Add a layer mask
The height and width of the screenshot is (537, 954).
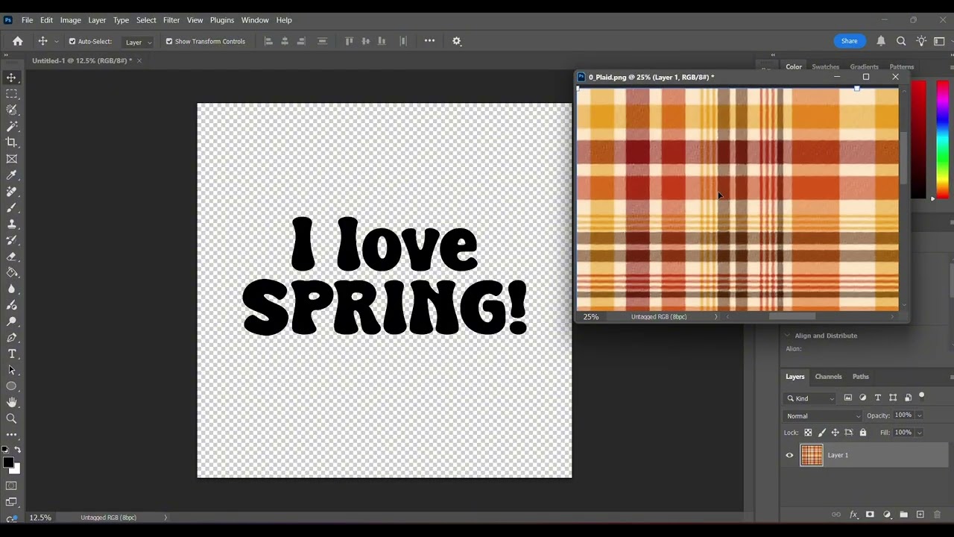click(x=870, y=515)
